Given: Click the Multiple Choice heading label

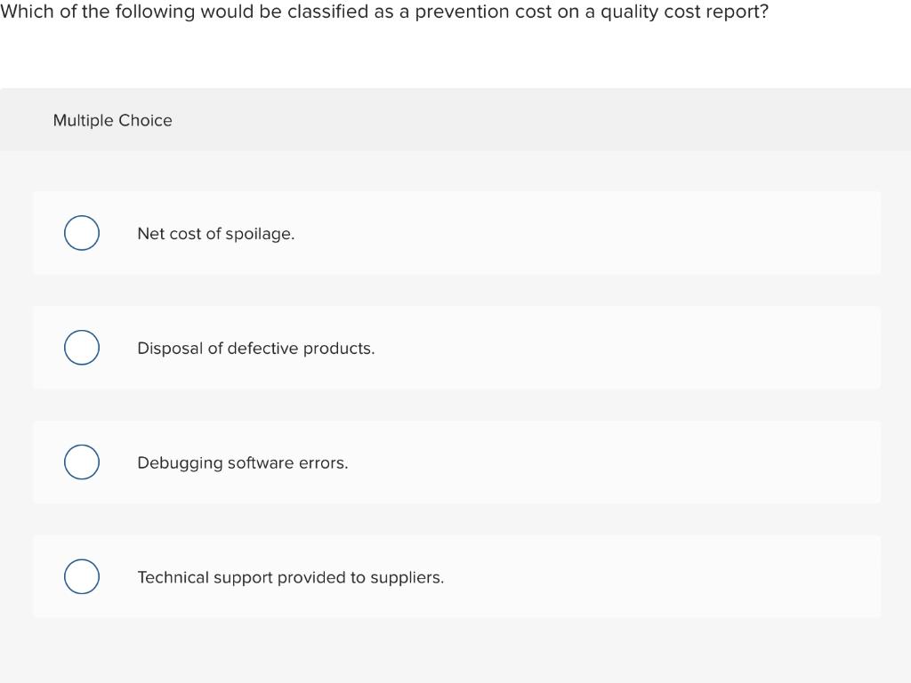Looking at the screenshot, I should [x=113, y=120].
